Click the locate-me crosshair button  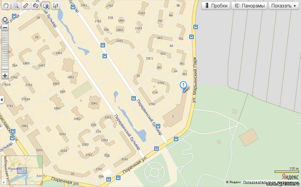pyautogui.click(x=5, y=20)
